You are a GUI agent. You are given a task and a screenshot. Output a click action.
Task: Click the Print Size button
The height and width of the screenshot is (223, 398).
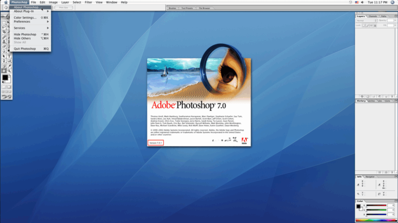pyautogui.click(x=63, y=8)
